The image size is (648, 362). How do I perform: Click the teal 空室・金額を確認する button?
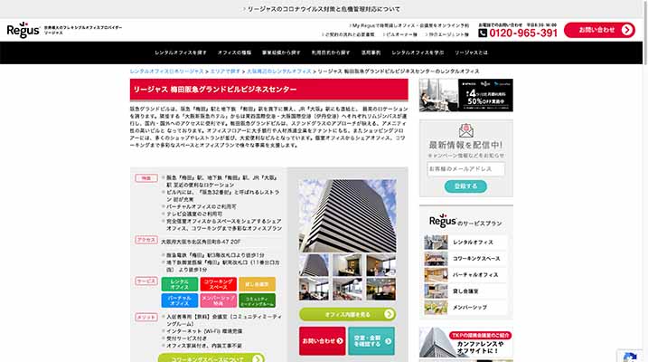371,341
